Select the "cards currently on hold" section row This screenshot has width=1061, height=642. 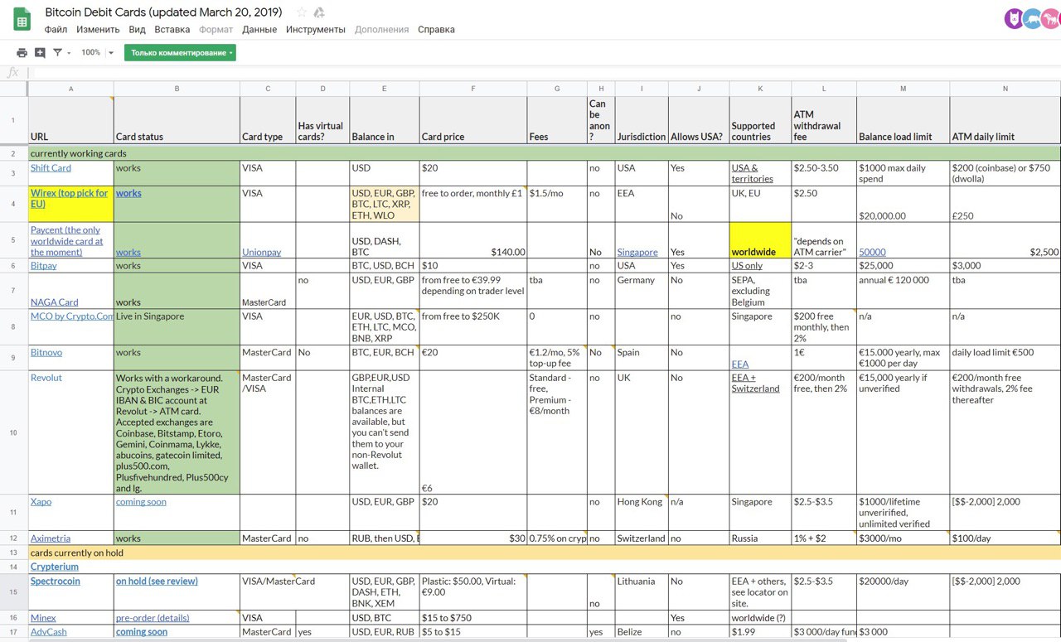coord(545,553)
